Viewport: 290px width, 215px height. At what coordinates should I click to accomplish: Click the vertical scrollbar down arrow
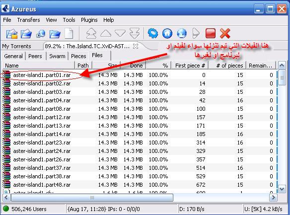(x=282, y=189)
